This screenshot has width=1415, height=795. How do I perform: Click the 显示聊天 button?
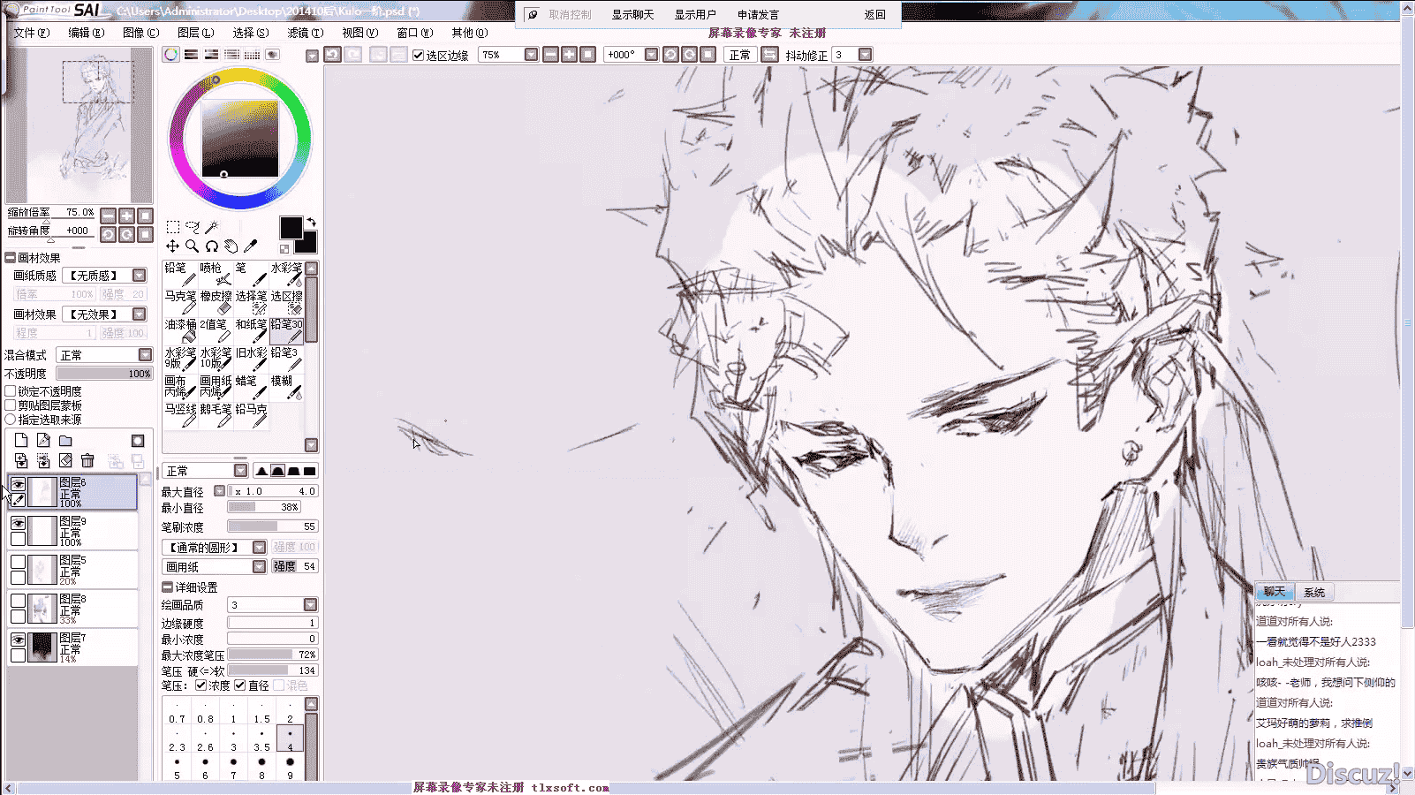[x=632, y=15]
